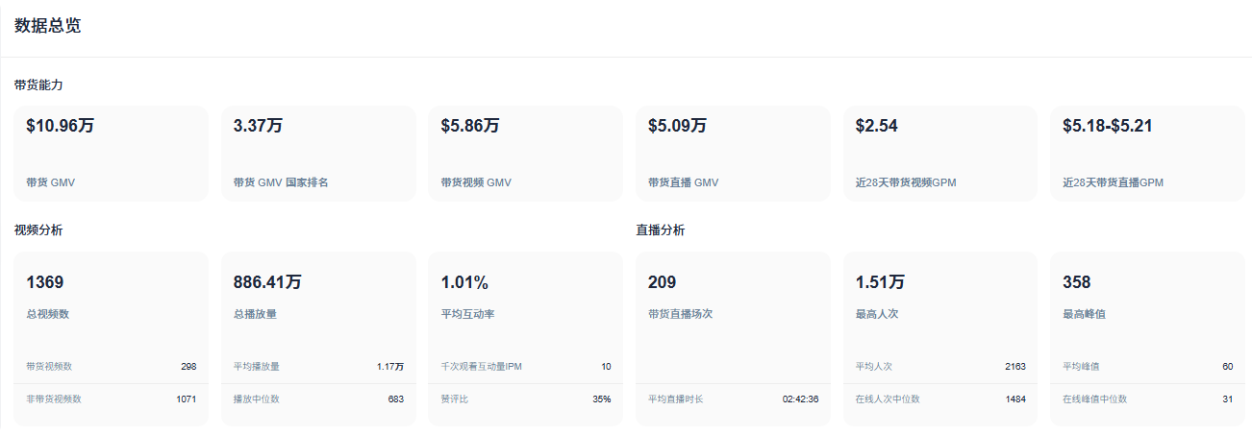Click the 总播放量 value 886.41万
1252x435 pixels.
pyautogui.click(x=267, y=282)
